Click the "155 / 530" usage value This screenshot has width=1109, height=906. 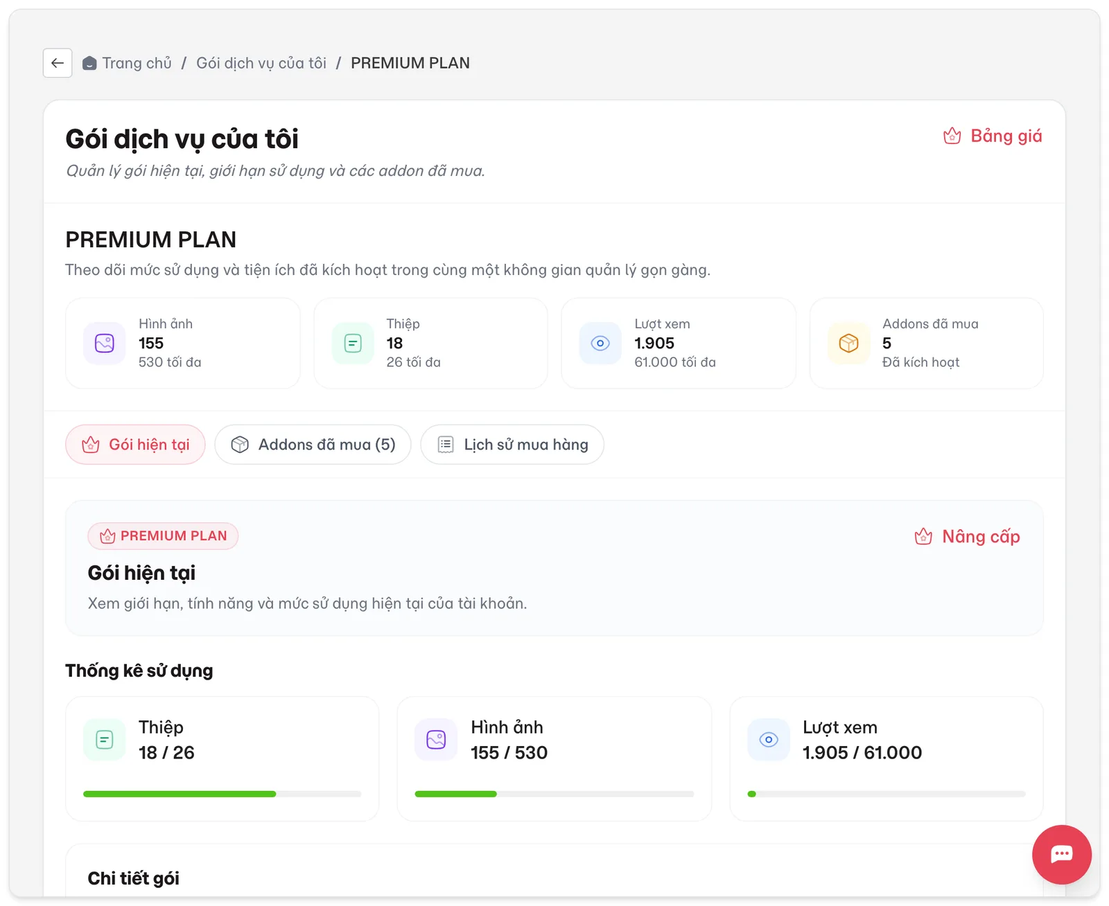click(509, 752)
